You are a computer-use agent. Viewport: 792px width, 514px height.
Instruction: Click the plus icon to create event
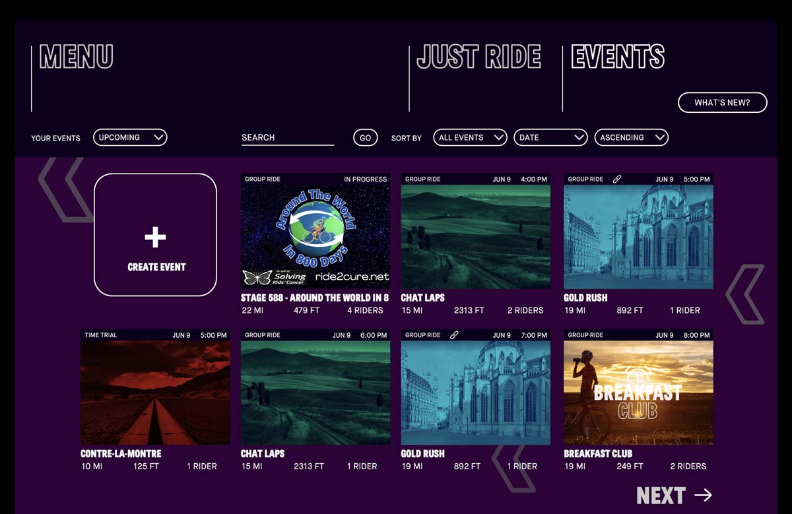(x=155, y=237)
